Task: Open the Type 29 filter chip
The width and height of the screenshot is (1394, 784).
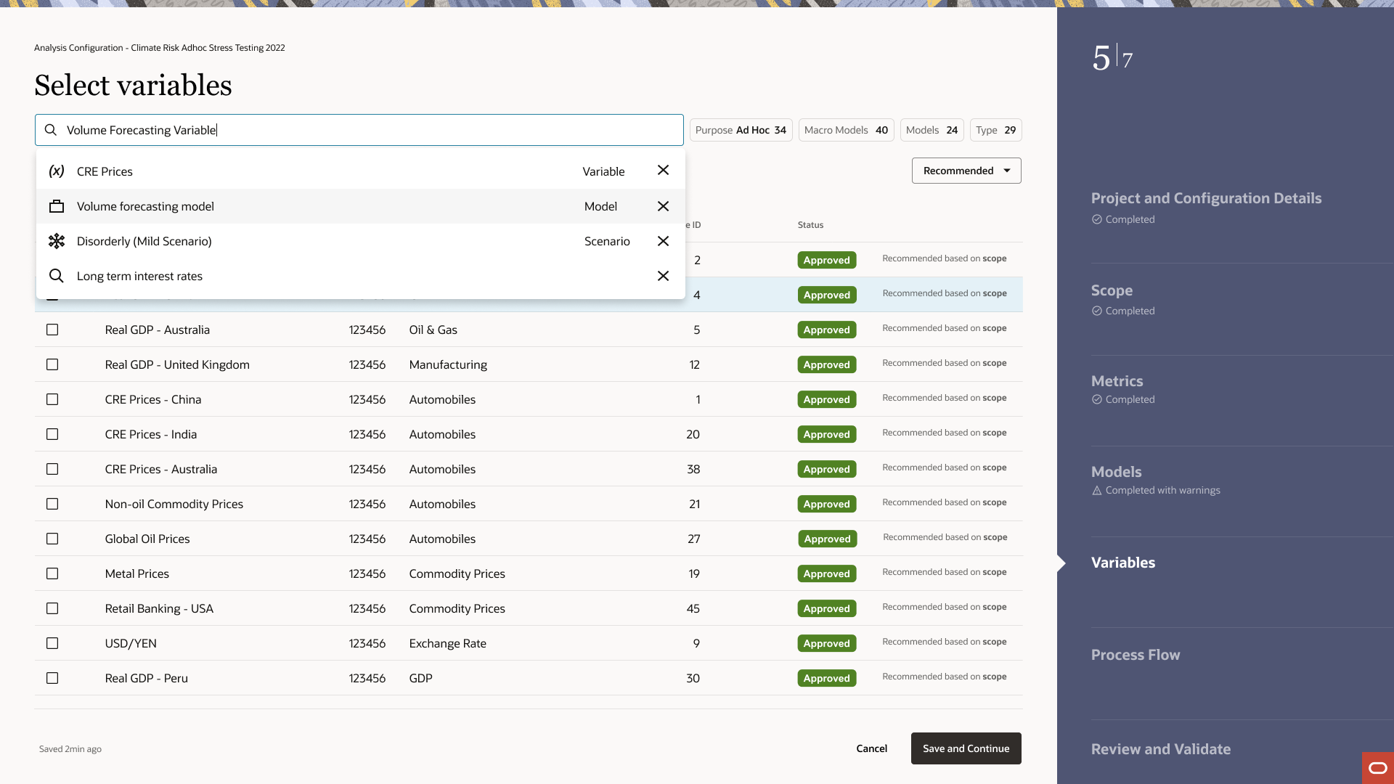Action: (x=995, y=130)
